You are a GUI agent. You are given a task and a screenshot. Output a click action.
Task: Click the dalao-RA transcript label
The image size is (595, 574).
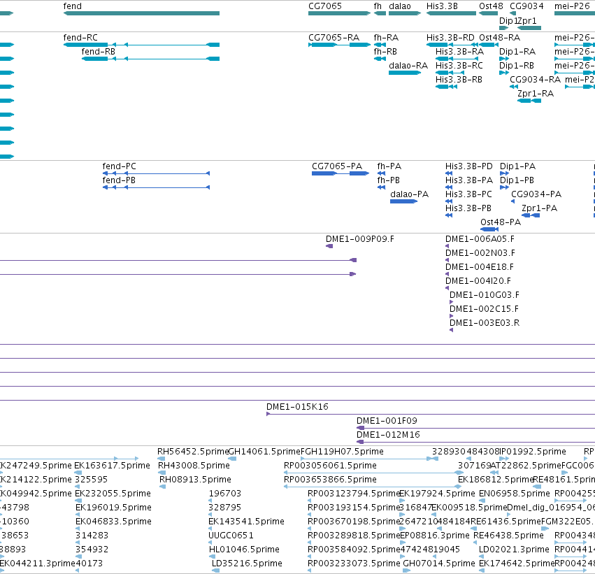(x=408, y=66)
